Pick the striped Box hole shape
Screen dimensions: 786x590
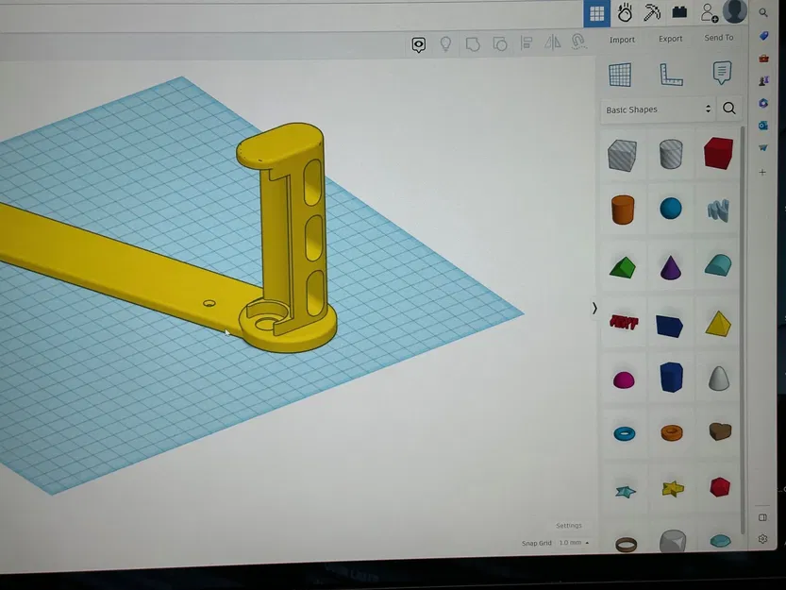(622, 156)
